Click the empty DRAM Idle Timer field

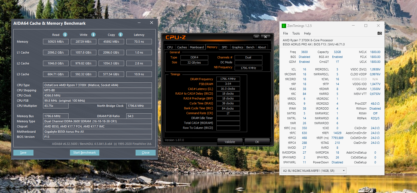coord(228,118)
